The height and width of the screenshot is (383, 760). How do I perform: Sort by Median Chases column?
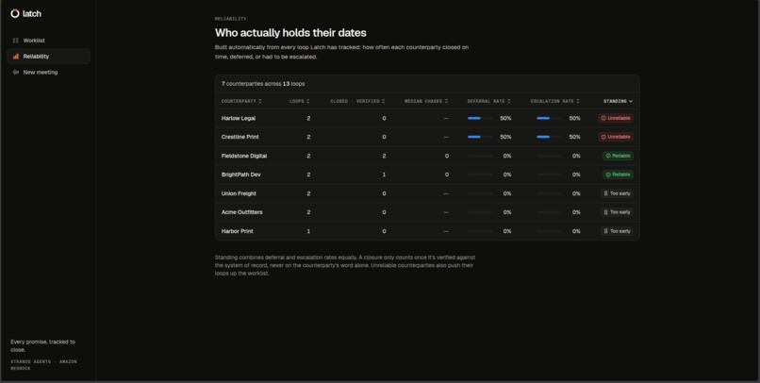click(x=426, y=101)
